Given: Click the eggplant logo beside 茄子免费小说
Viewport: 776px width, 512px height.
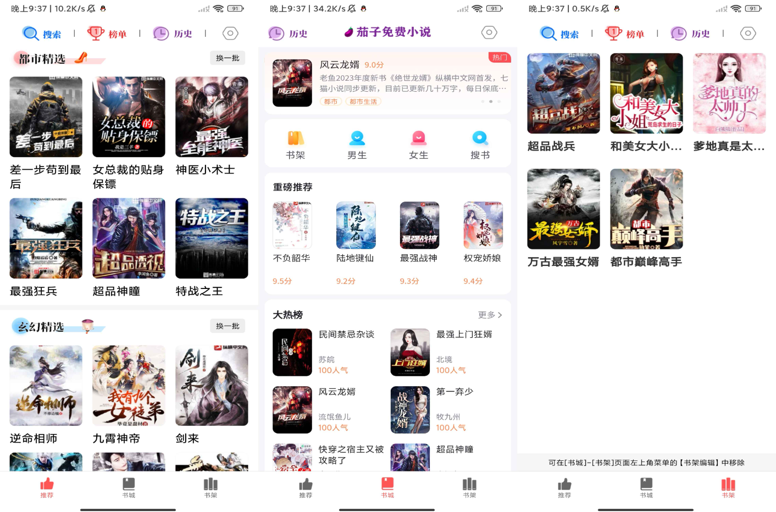Looking at the screenshot, I should (x=348, y=32).
